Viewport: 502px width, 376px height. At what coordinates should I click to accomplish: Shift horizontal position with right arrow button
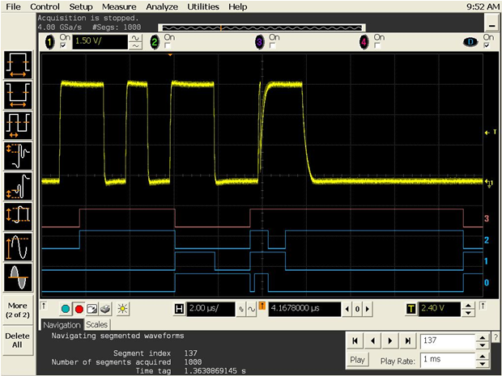click(x=368, y=309)
